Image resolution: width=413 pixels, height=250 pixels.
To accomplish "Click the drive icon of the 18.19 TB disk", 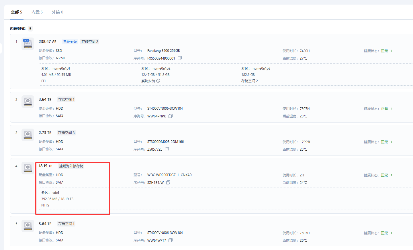I will 28,168.
